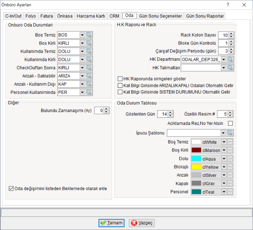The image size is (253, 230).
Task: Open lookup icon beside Kullanimda Temiz
Action: coord(89,51)
